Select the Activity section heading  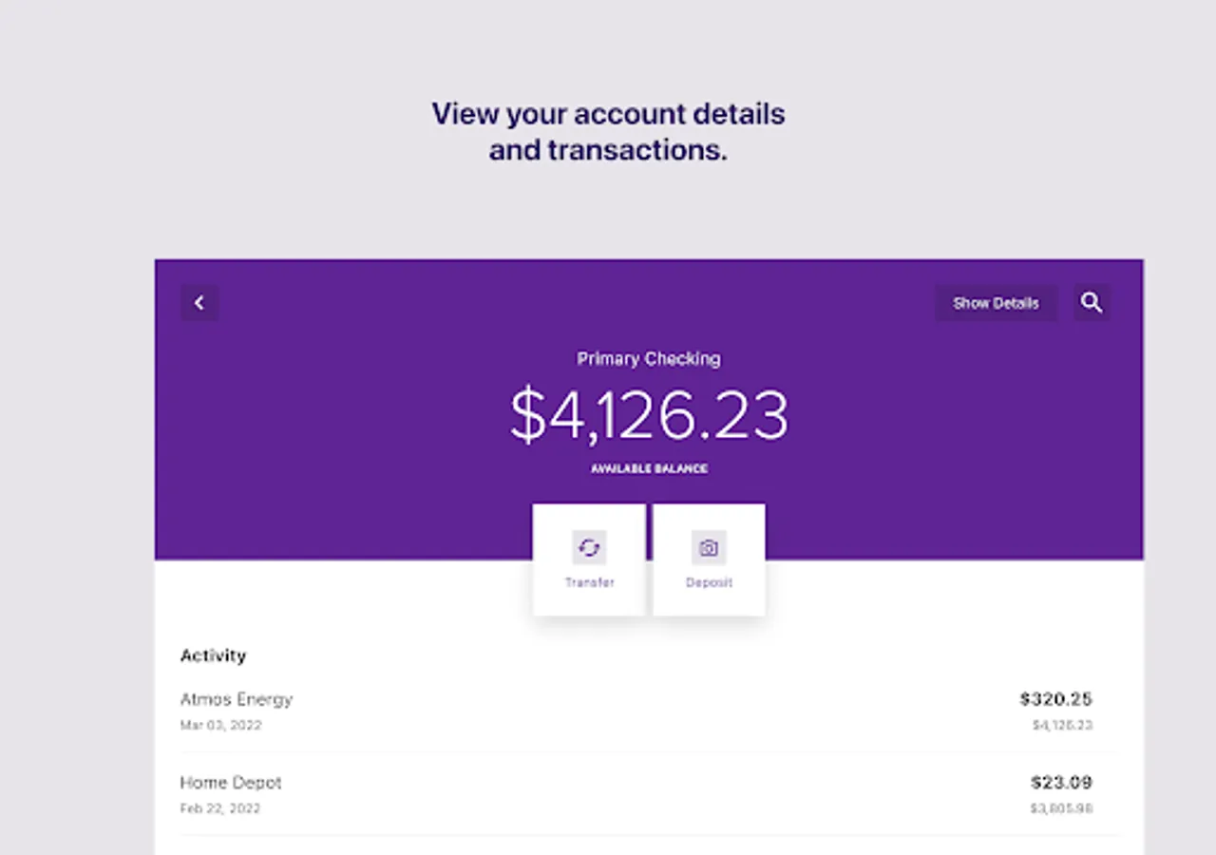tap(213, 655)
